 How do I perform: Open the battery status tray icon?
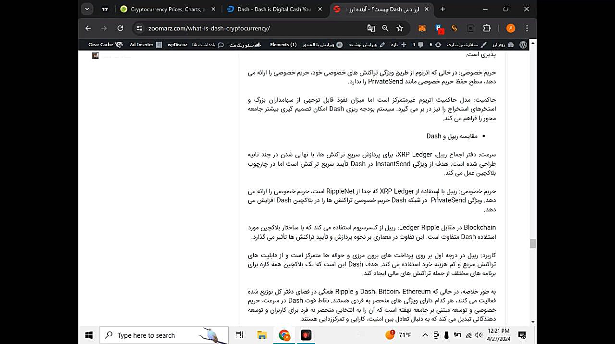(458, 335)
